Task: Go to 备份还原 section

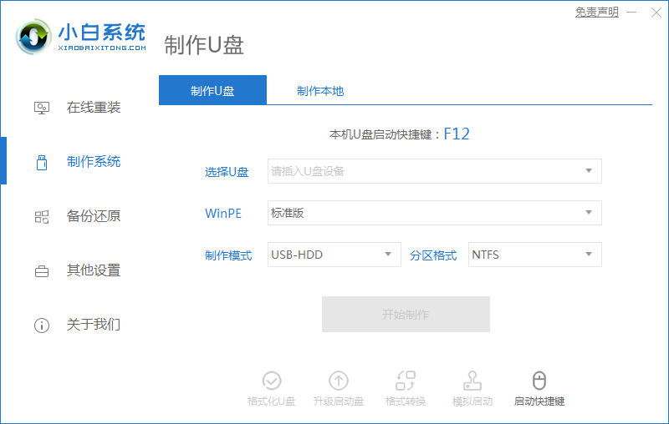Action: 94,216
